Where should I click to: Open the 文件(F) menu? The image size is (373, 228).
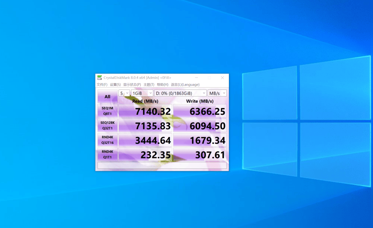pyautogui.click(x=102, y=84)
